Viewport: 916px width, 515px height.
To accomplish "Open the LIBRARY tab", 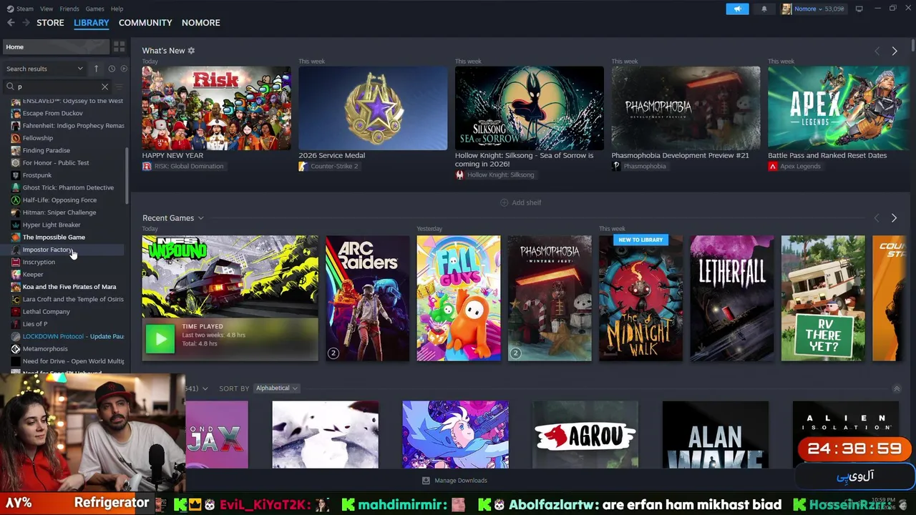I will coord(92,23).
